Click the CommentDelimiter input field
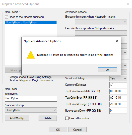Screen dimensions: 132x135 pyautogui.click(x=118, y=85)
